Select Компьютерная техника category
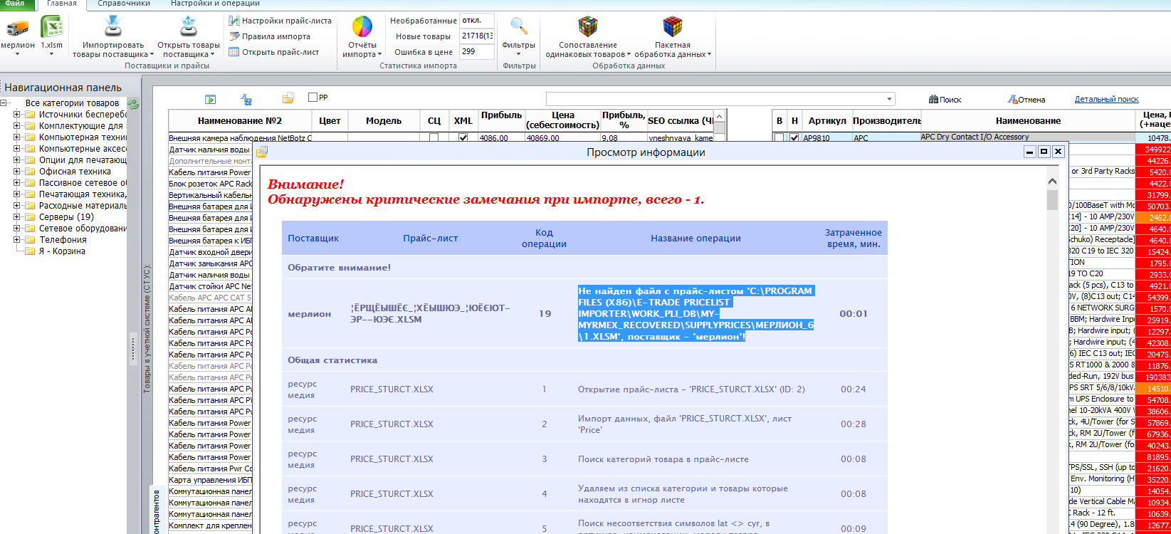 pyautogui.click(x=83, y=137)
